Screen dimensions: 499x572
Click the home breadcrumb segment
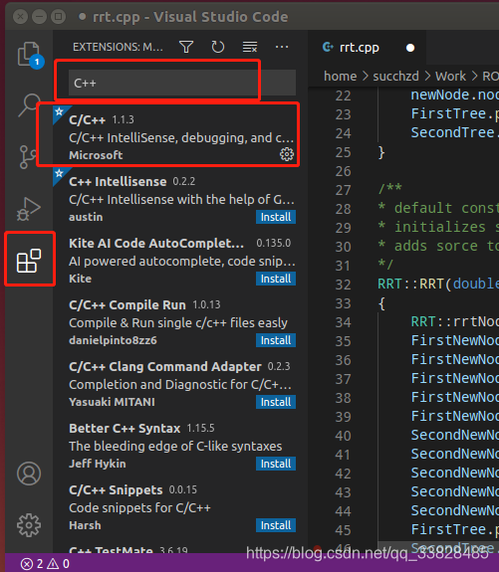click(x=340, y=77)
